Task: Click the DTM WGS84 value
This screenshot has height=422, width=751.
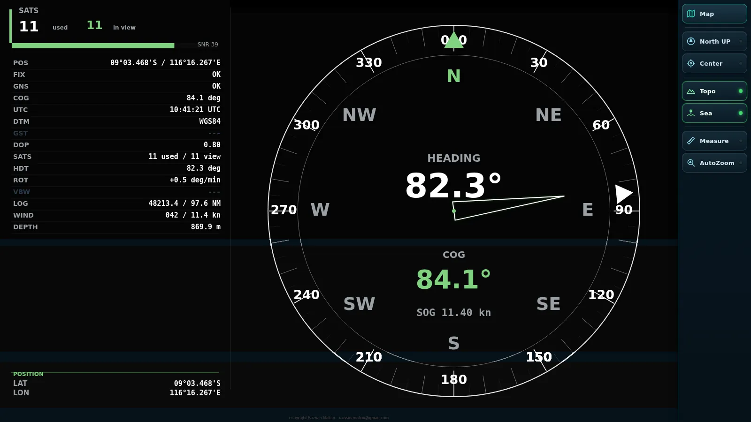Action: pos(210,121)
